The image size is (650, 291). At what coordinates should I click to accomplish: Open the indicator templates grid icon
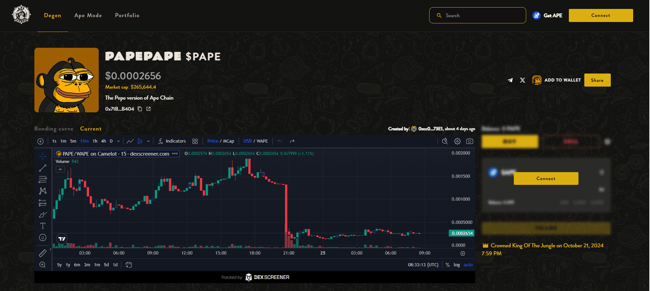click(x=195, y=141)
